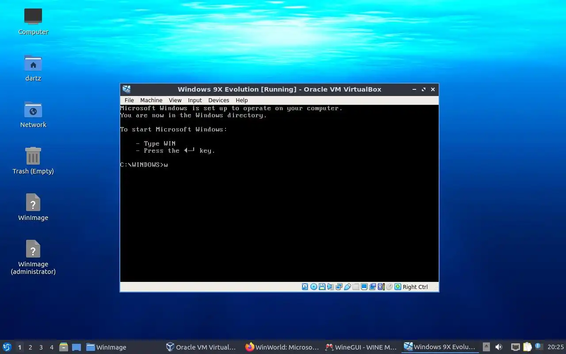
Task: Select the WinImage desktop file icon
Action: coord(33,207)
